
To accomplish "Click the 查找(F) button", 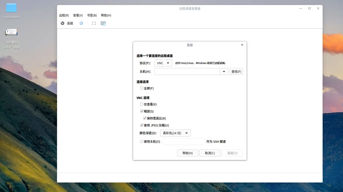I will (x=236, y=71).
